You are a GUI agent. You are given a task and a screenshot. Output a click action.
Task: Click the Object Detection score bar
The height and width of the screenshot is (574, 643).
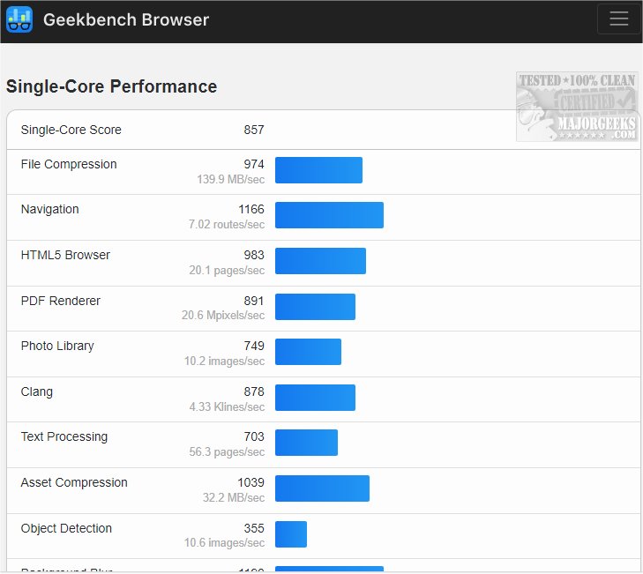[x=291, y=534]
